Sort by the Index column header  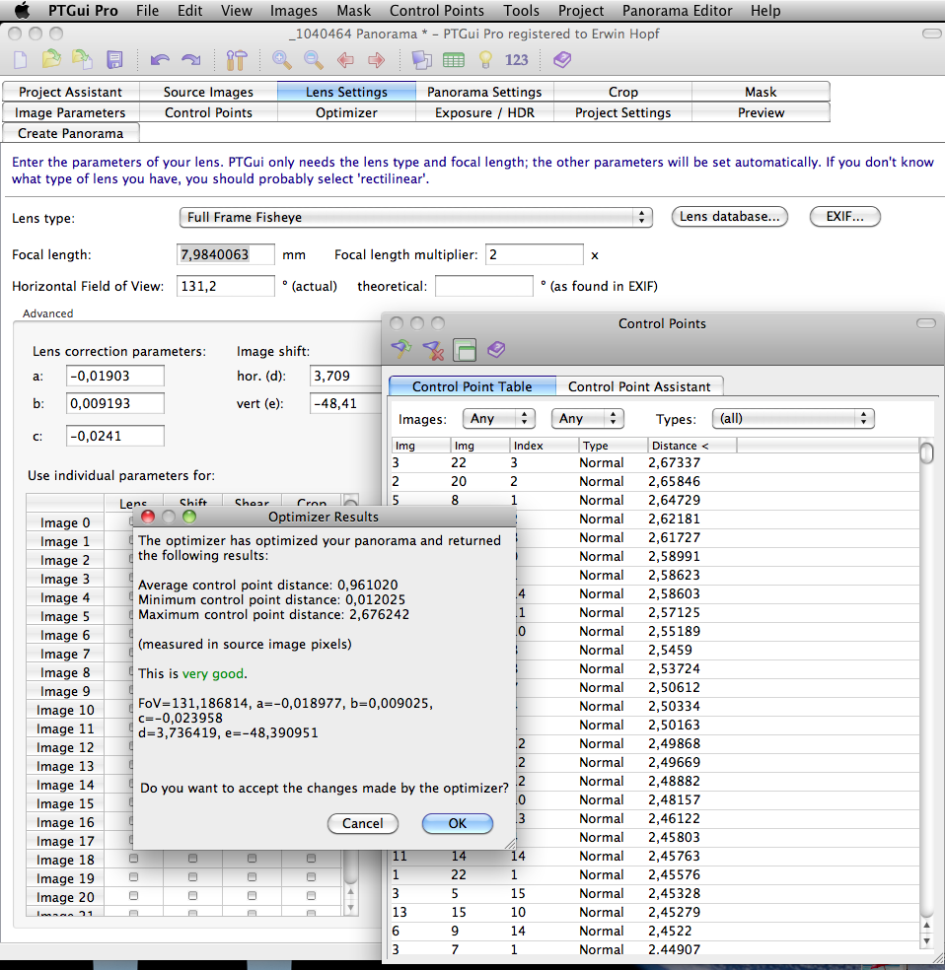544,446
